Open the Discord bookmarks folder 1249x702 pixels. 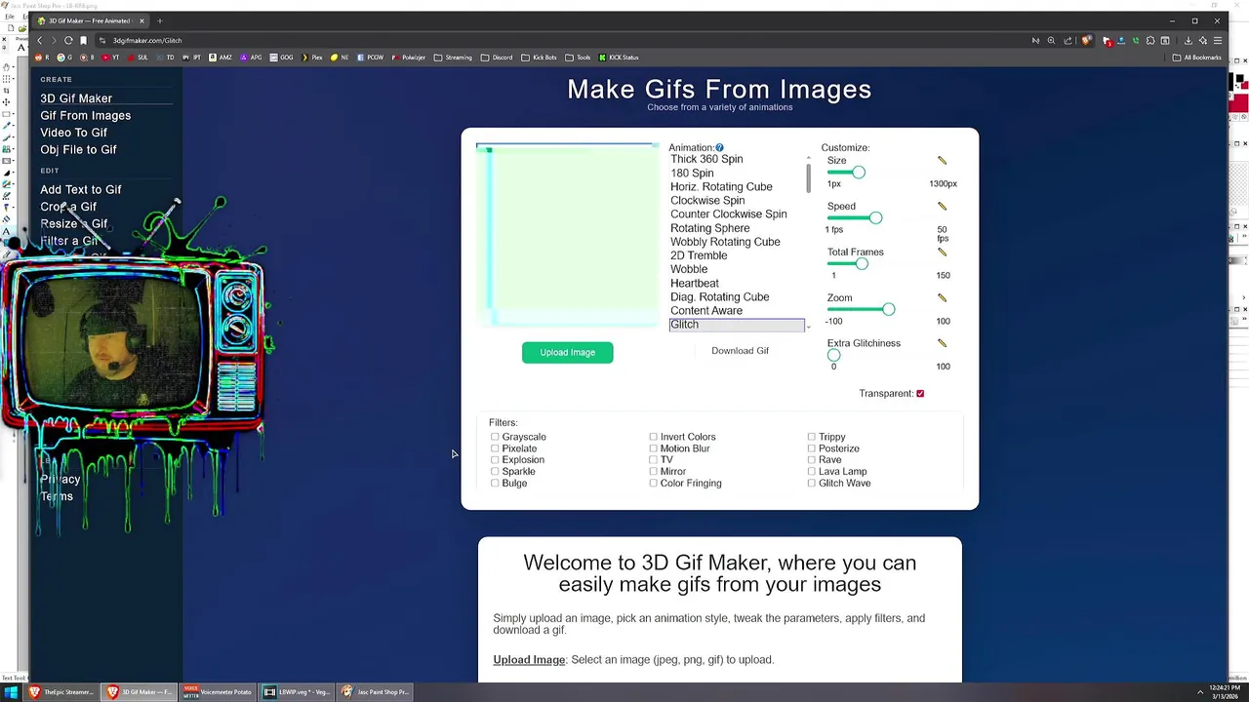tap(498, 58)
